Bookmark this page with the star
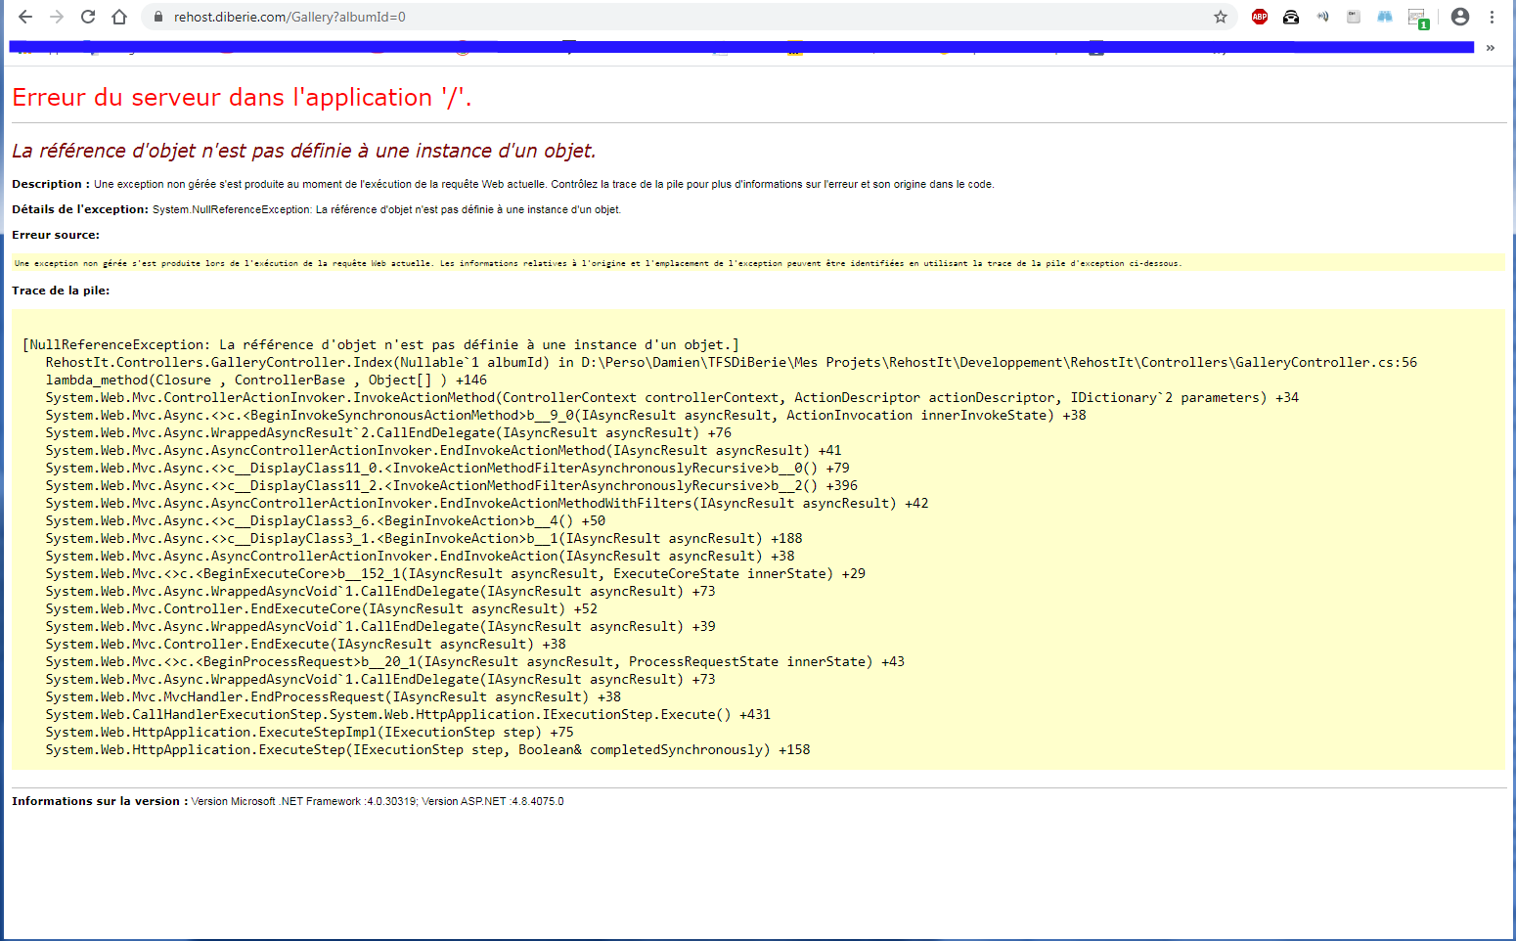The width and height of the screenshot is (1516, 941). 1221,17
